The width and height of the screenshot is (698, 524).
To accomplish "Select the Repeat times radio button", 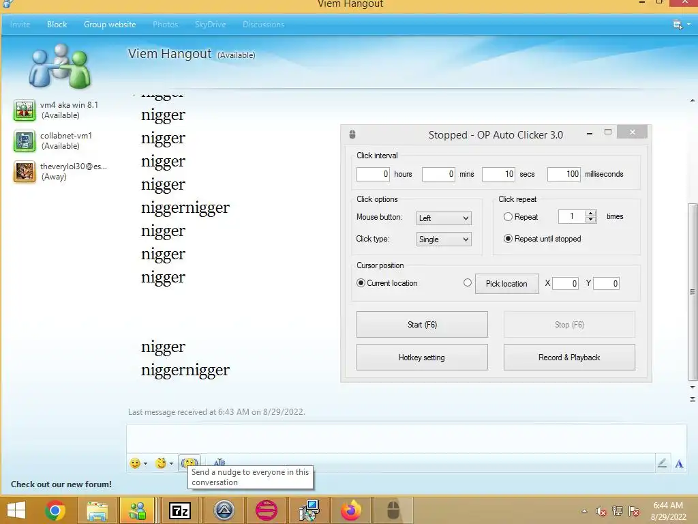I will tap(508, 216).
